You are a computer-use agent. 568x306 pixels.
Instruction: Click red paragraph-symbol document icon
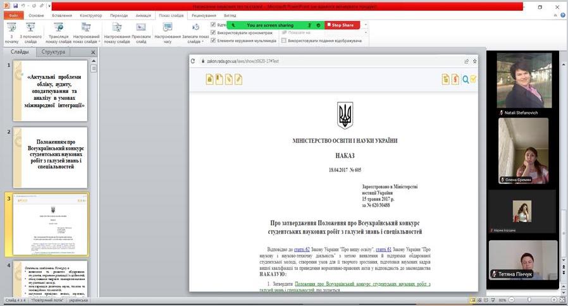(455, 79)
